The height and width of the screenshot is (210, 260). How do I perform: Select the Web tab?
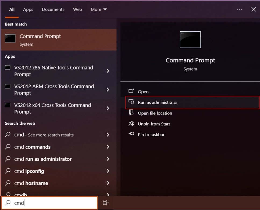tap(77, 9)
